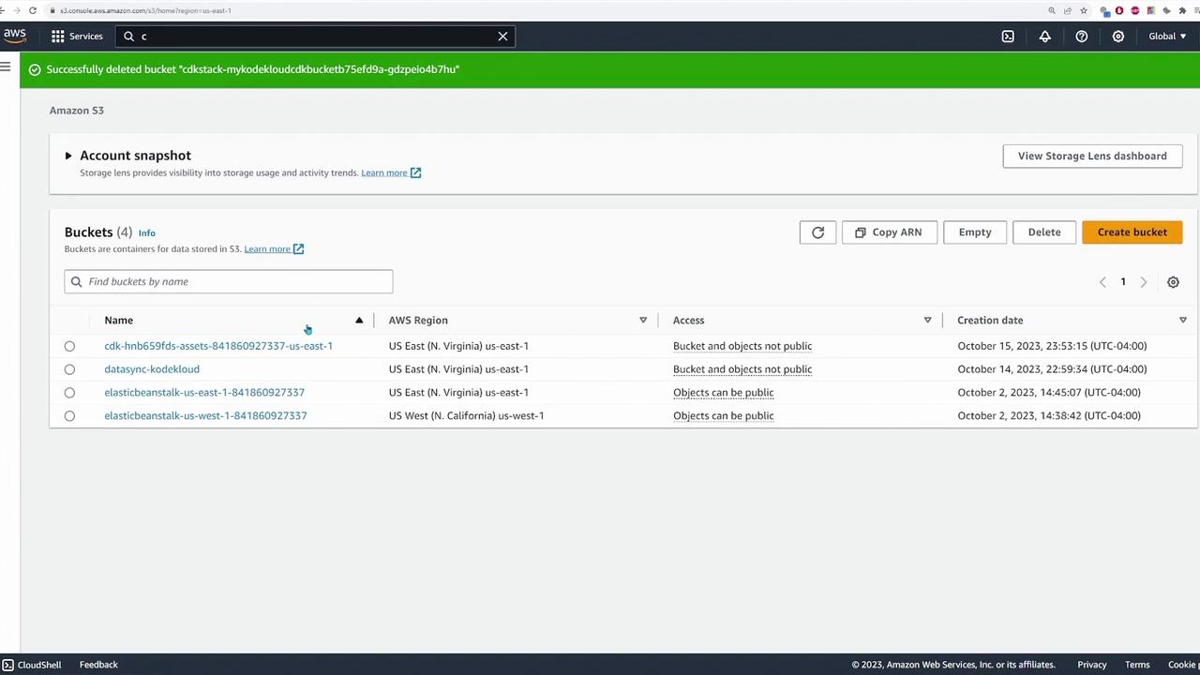1200x675 pixels.
Task: Click the View Storage Lens dashboard button
Action: point(1092,156)
